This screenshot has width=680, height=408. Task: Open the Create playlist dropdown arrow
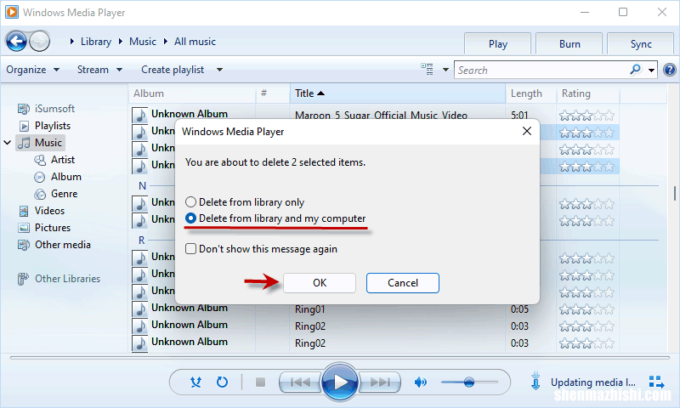tap(219, 70)
